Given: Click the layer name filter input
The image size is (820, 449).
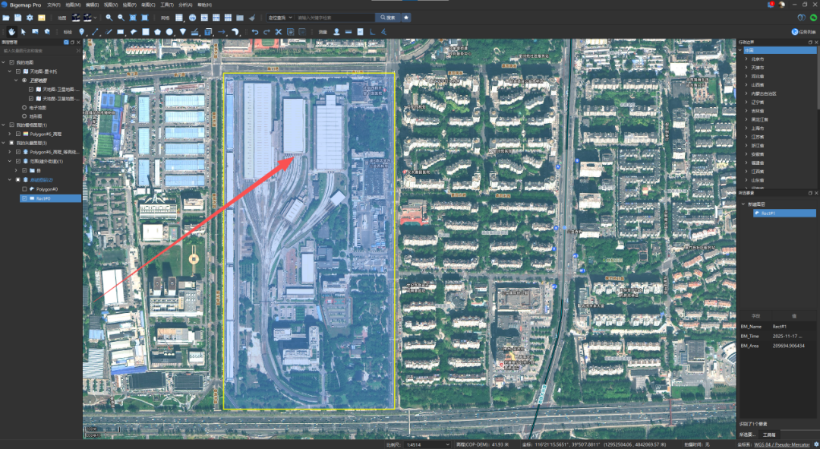Looking at the screenshot, I should pyautogui.click(x=38, y=51).
